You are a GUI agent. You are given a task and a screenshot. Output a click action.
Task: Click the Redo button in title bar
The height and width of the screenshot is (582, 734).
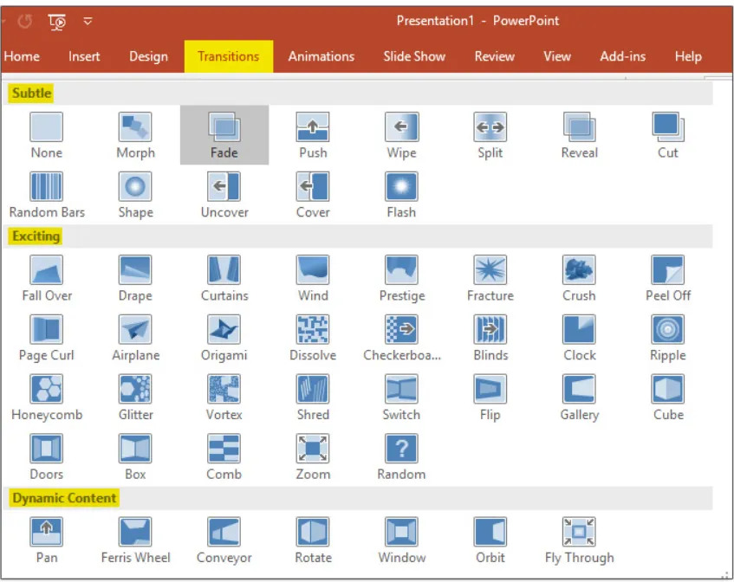24,21
